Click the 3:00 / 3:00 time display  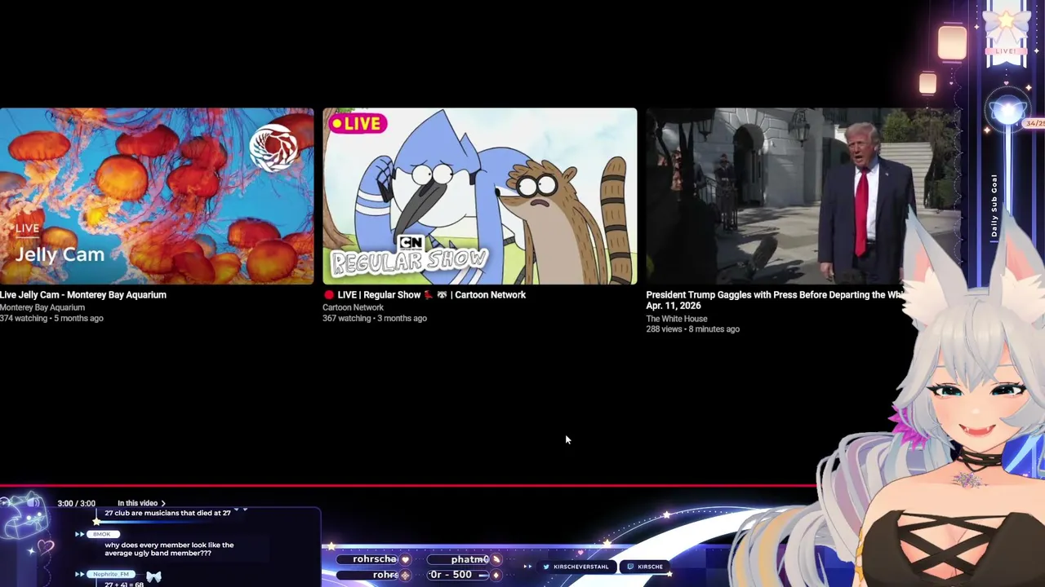(x=76, y=503)
